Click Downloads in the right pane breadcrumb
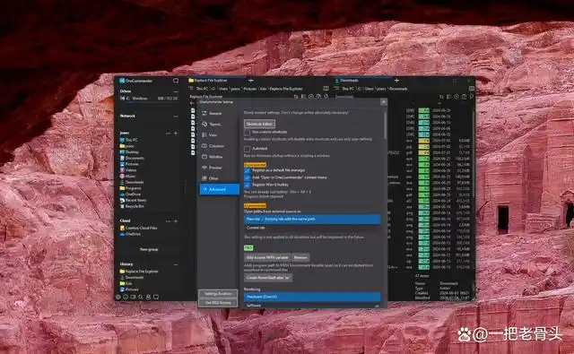The height and width of the screenshot is (354, 574). [398, 89]
